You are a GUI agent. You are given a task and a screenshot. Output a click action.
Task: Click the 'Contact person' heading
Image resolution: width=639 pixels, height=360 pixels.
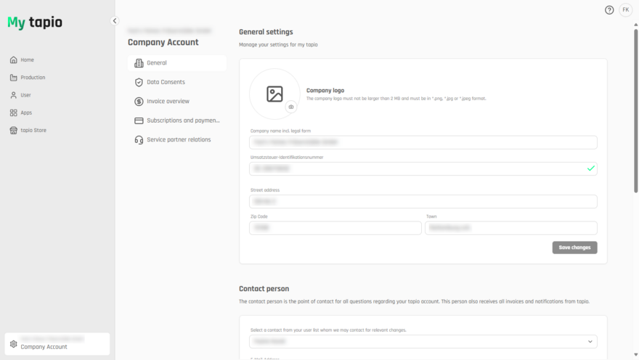[x=264, y=289]
